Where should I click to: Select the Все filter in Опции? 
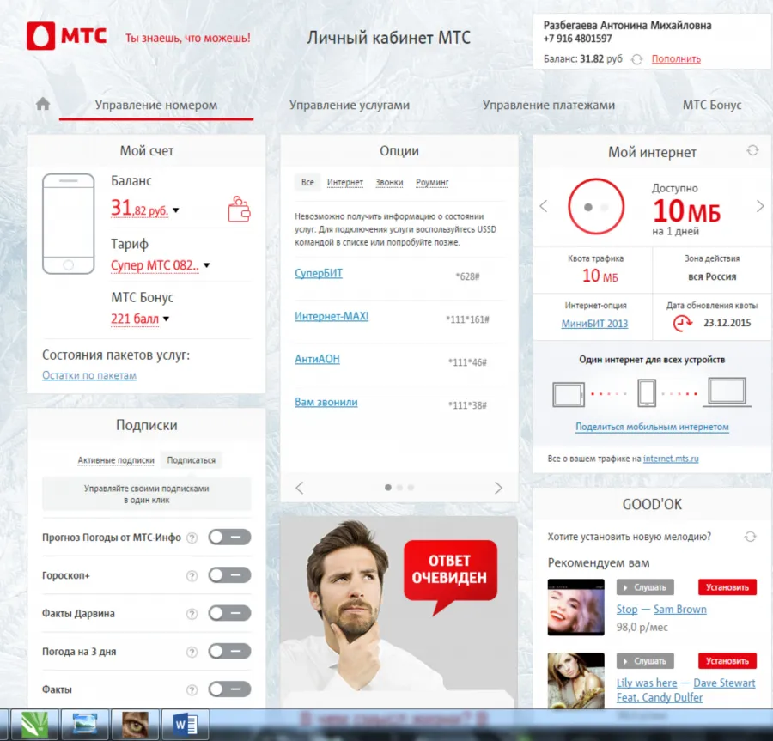[307, 182]
